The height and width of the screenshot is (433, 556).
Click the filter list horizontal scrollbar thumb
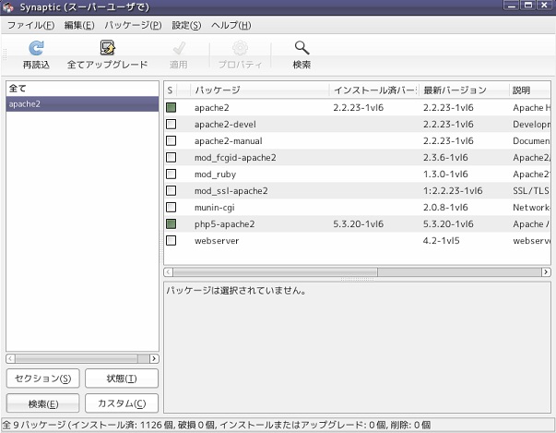tap(77, 359)
